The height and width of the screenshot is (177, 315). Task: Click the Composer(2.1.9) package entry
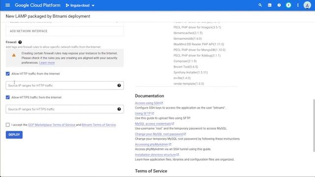[x=185, y=61]
